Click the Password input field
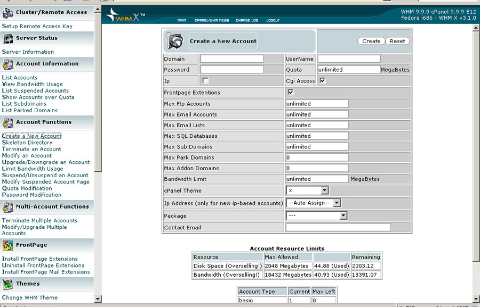480x307 pixels. 232,70
